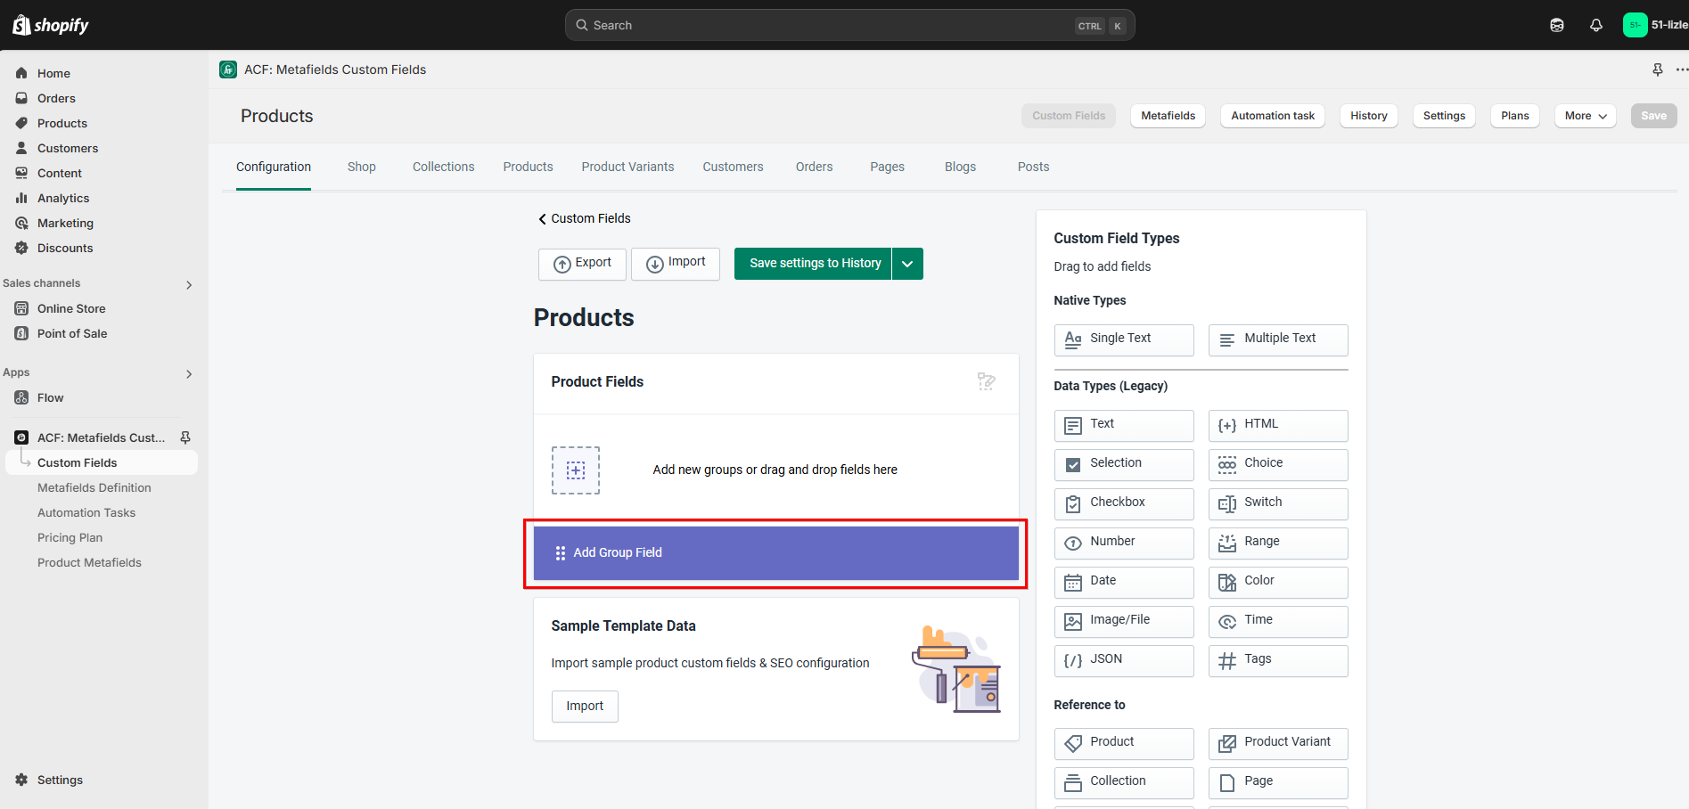Click the ACF app logo in header
The image size is (1689, 809).
click(228, 69)
